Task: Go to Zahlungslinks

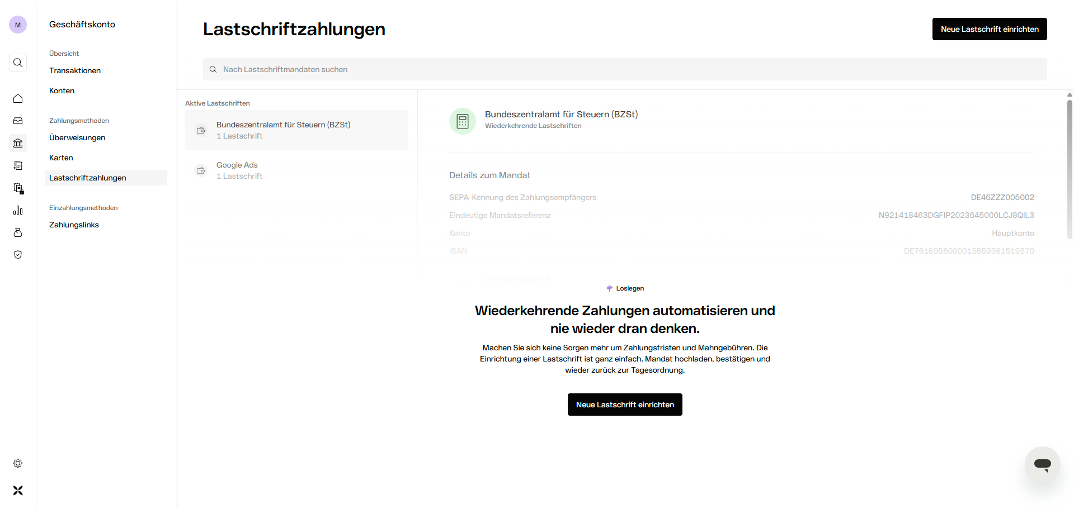Action: [x=74, y=225]
